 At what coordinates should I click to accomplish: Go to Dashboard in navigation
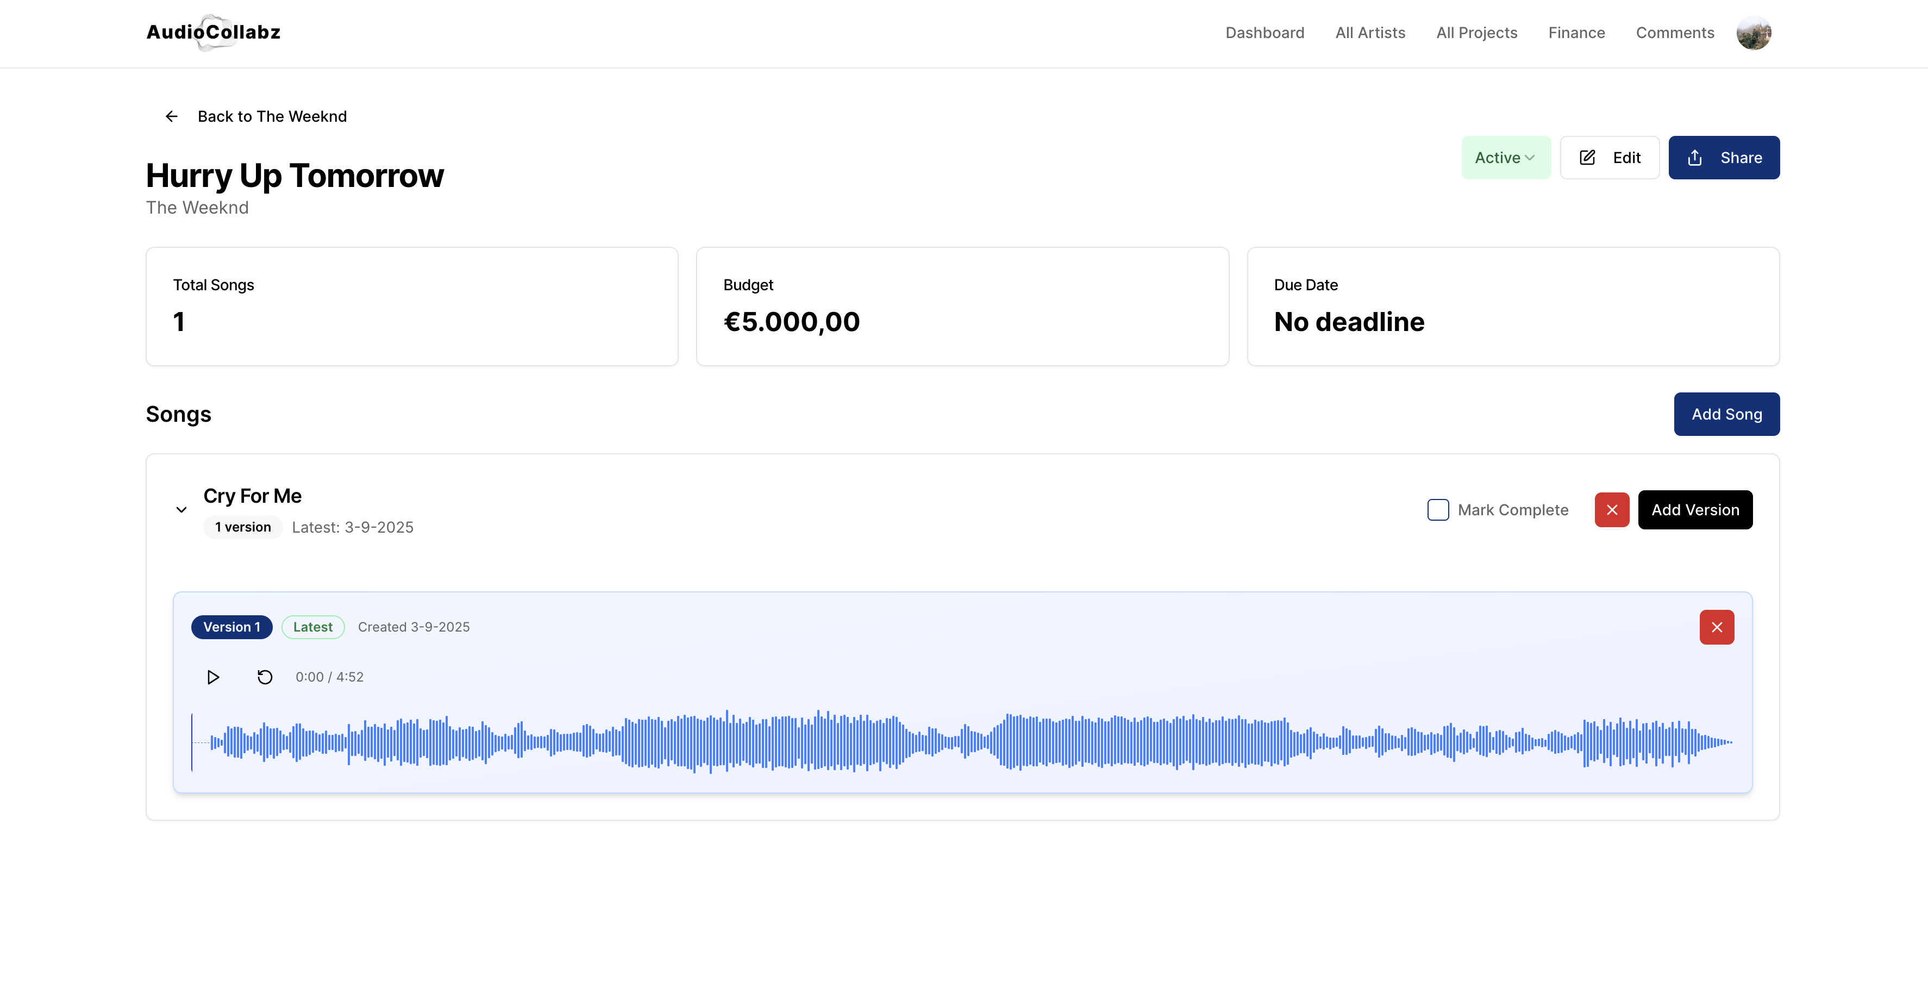(x=1264, y=33)
